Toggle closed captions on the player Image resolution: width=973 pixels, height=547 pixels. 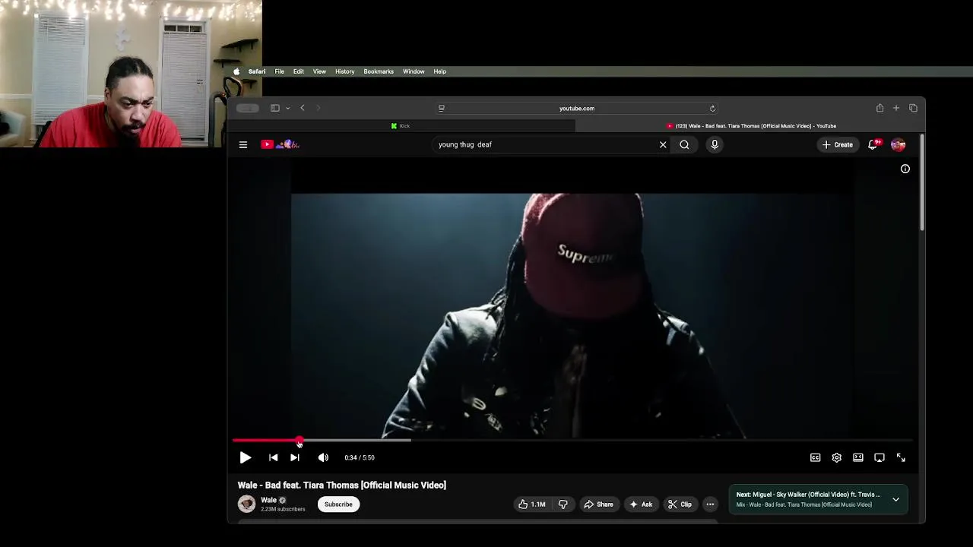815,457
